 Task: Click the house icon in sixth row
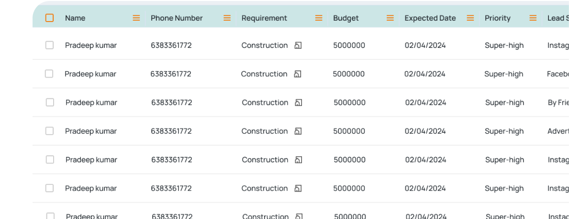click(298, 188)
